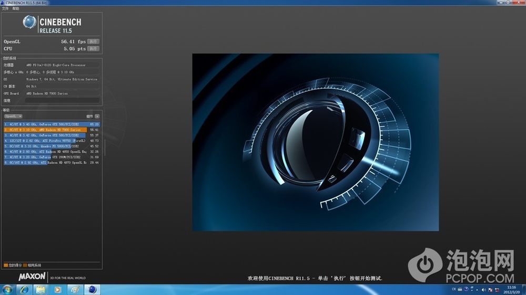Image resolution: width=526 pixels, height=295 pixels.
Task: Click the Action Center flag tray icon
Action: point(490,290)
